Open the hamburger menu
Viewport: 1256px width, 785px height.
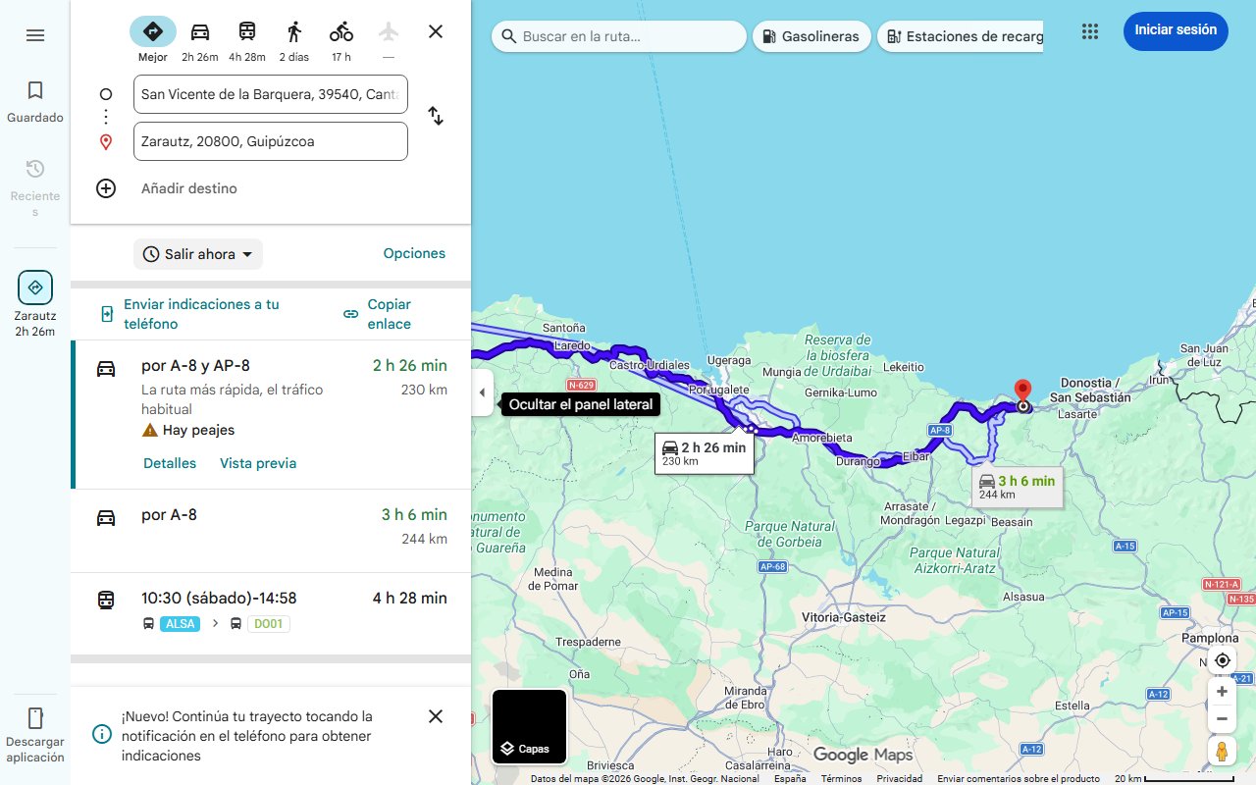(35, 34)
